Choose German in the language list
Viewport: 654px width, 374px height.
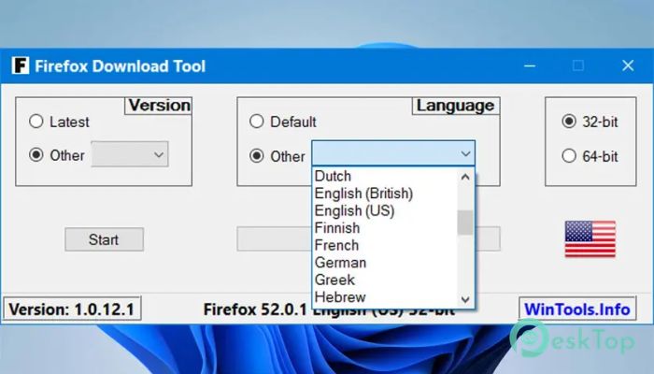coord(385,263)
